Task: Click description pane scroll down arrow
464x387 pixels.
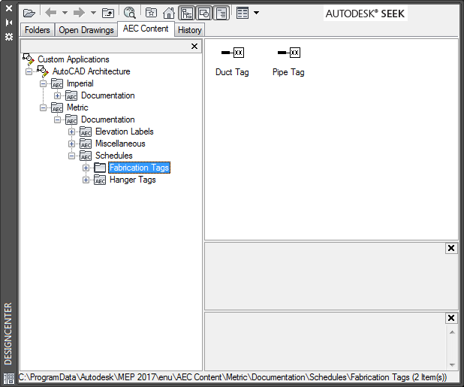Action: tap(452, 364)
